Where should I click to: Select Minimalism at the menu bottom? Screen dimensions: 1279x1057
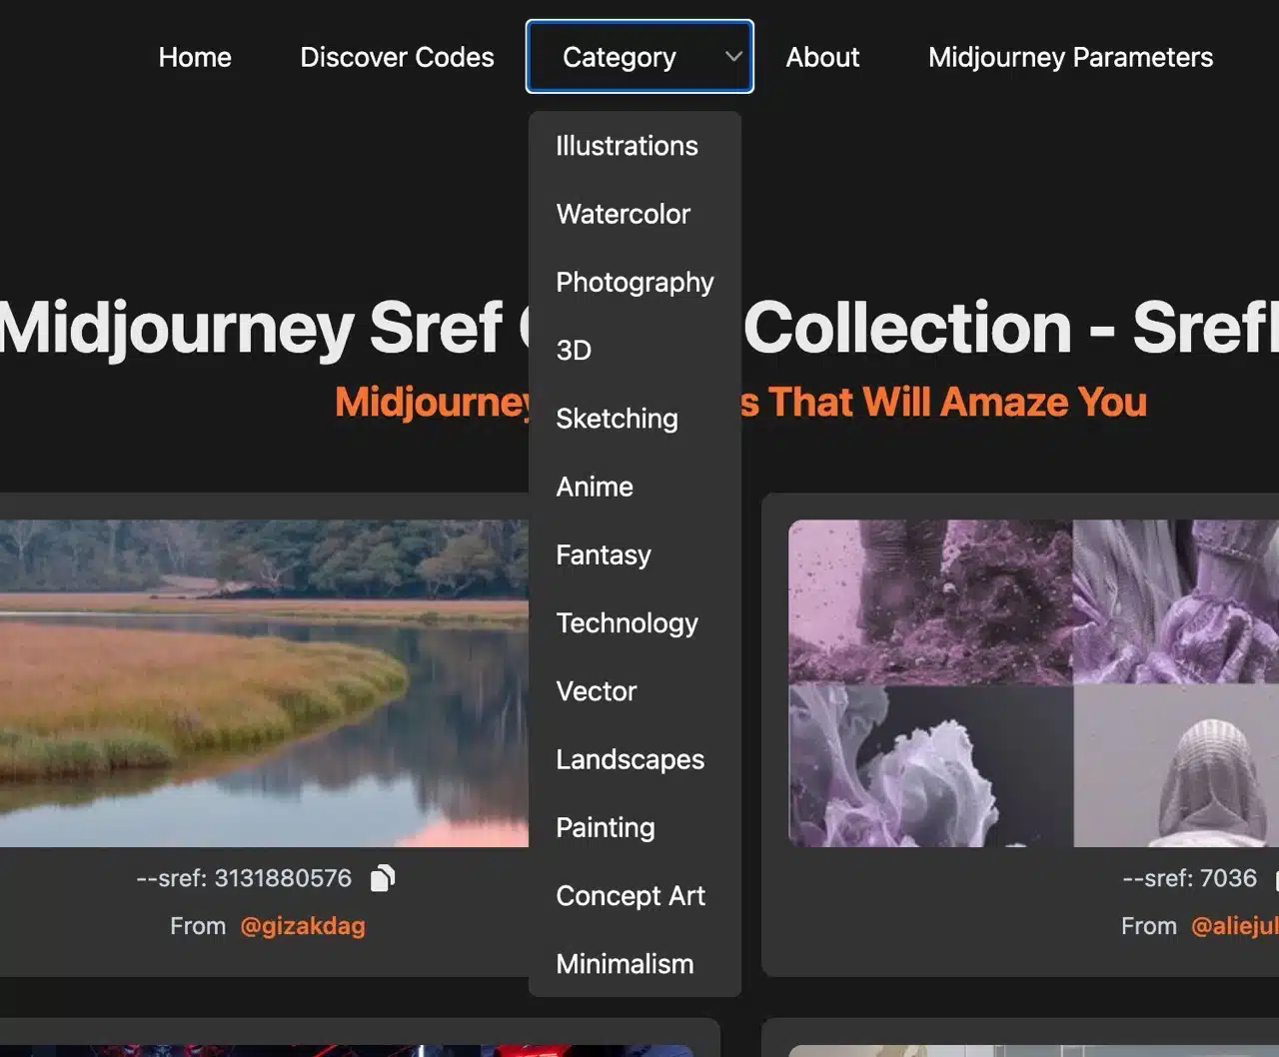[625, 964]
